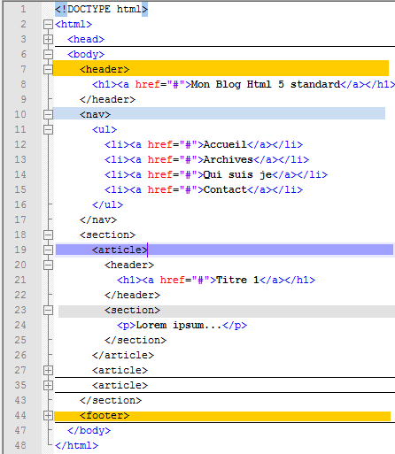Expand the folded article on line 35

pyautogui.click(x=48, y=385)
